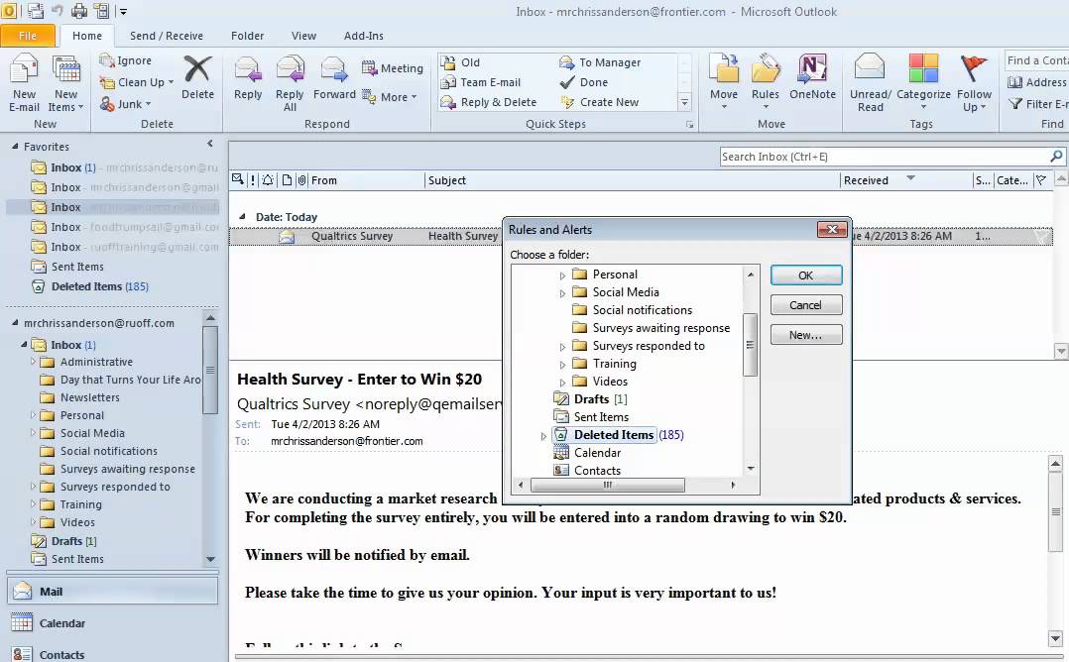The width and height of the screenshot is (1069, 662).
Task: Click the Search Inbox field
Action: (885, 157)
